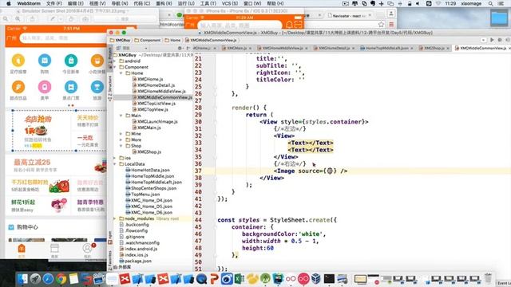Collapse the Shop folder in project tree
The image size is (511, 287).
[x=121, y=146]
